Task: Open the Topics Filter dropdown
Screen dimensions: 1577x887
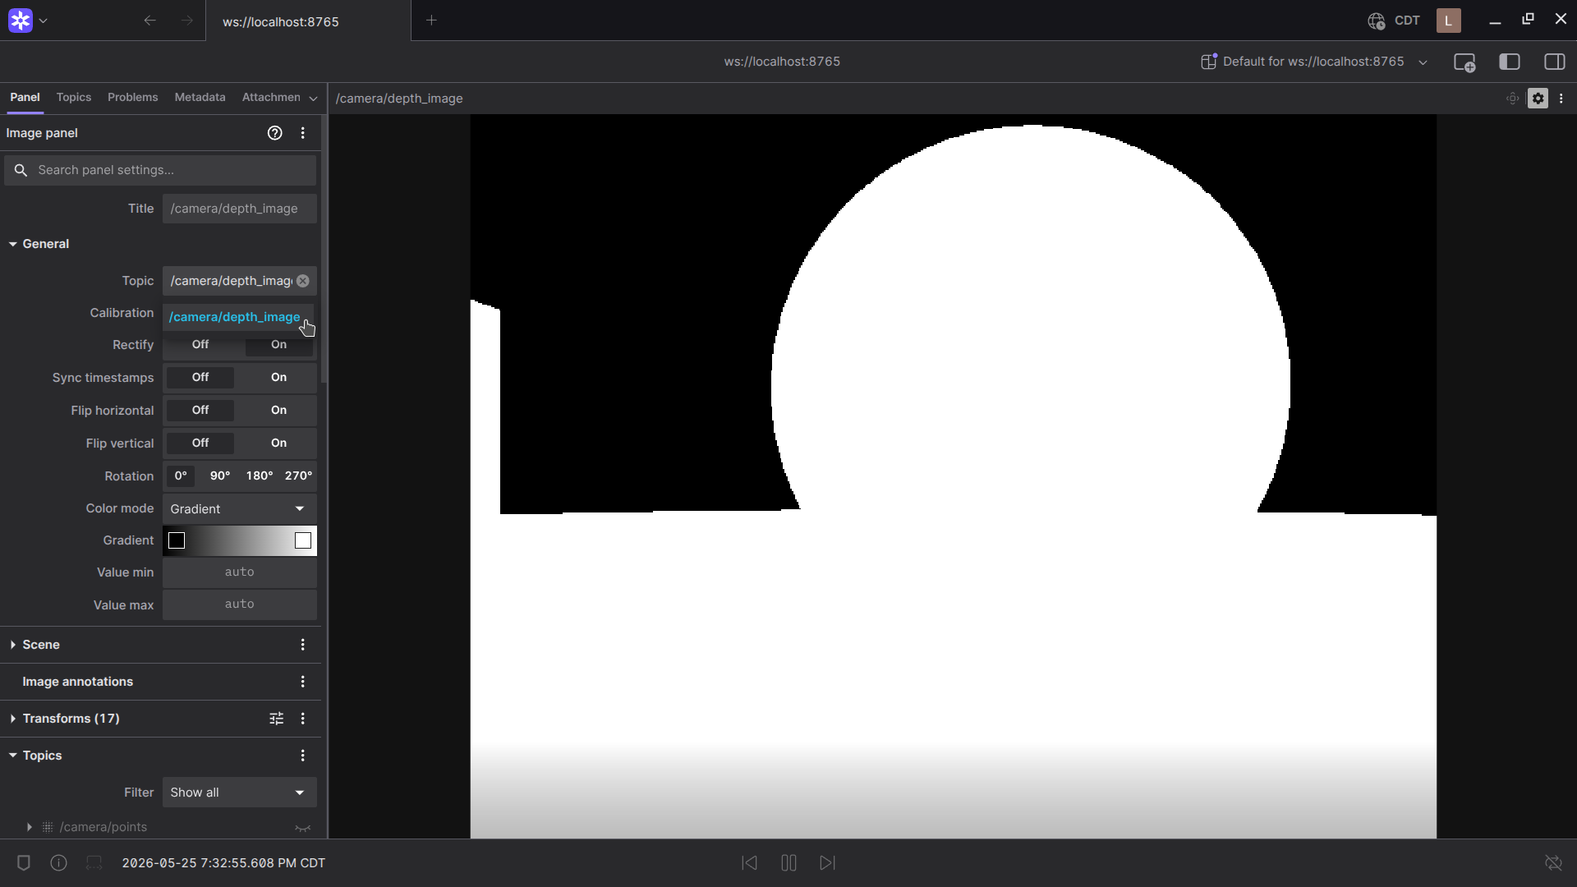Action: [x=239, y=793]
